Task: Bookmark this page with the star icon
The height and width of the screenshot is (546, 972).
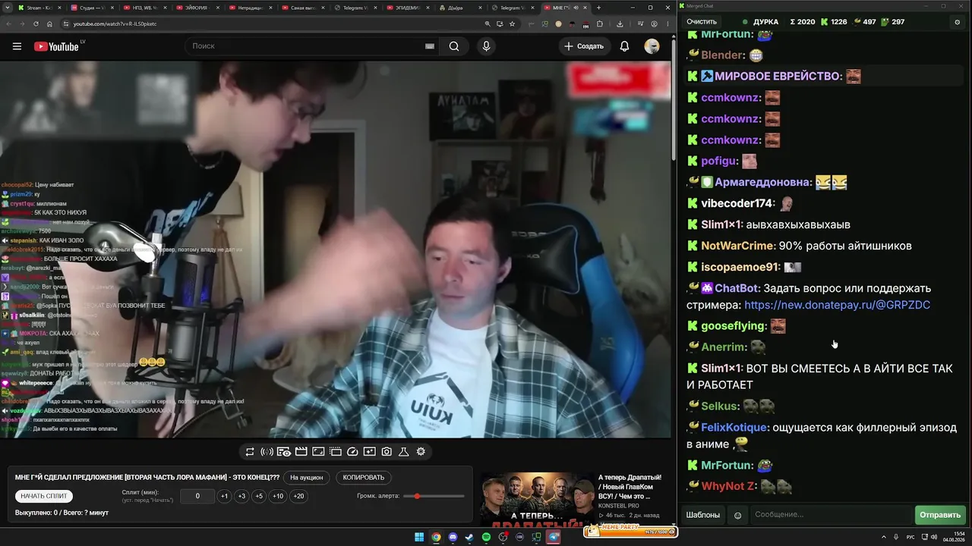Action: tap(513, 24)
